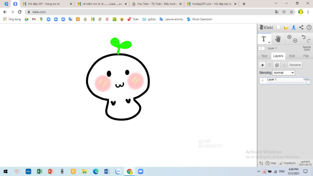Open the Google Maps bookmark
The image size is (313, 176).
point(41,19)
